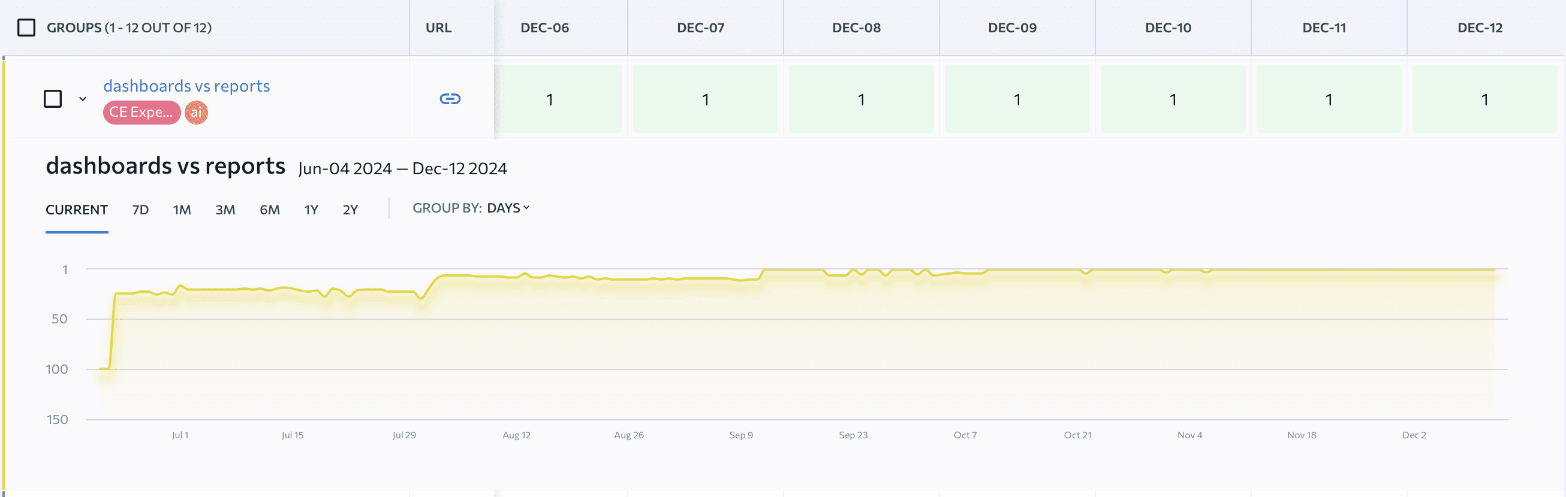Check the dashboards vs reports row checkbox
The width and height of the screenshot is (1566, 497).
pos(53,98)
